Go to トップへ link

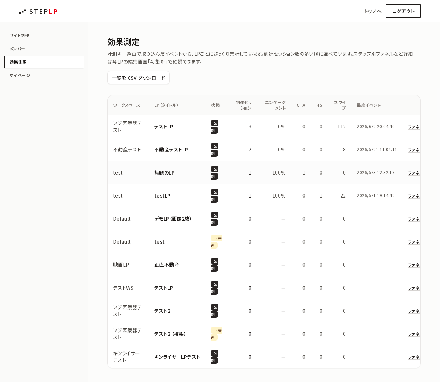[373, 11]
